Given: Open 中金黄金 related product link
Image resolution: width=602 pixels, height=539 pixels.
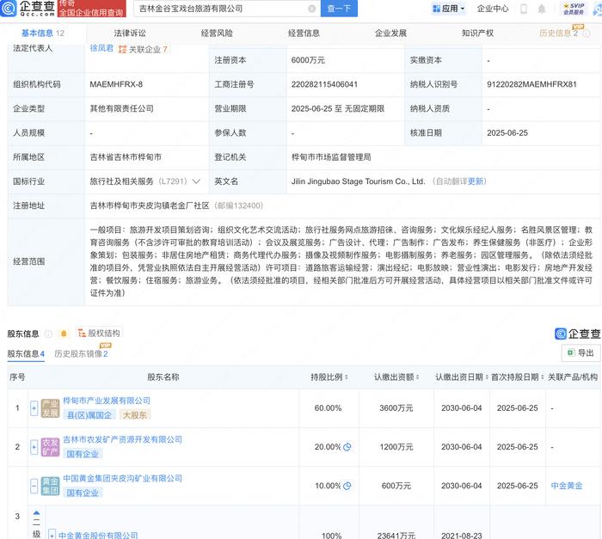Looking at the screenshot, I should (567, 486).
